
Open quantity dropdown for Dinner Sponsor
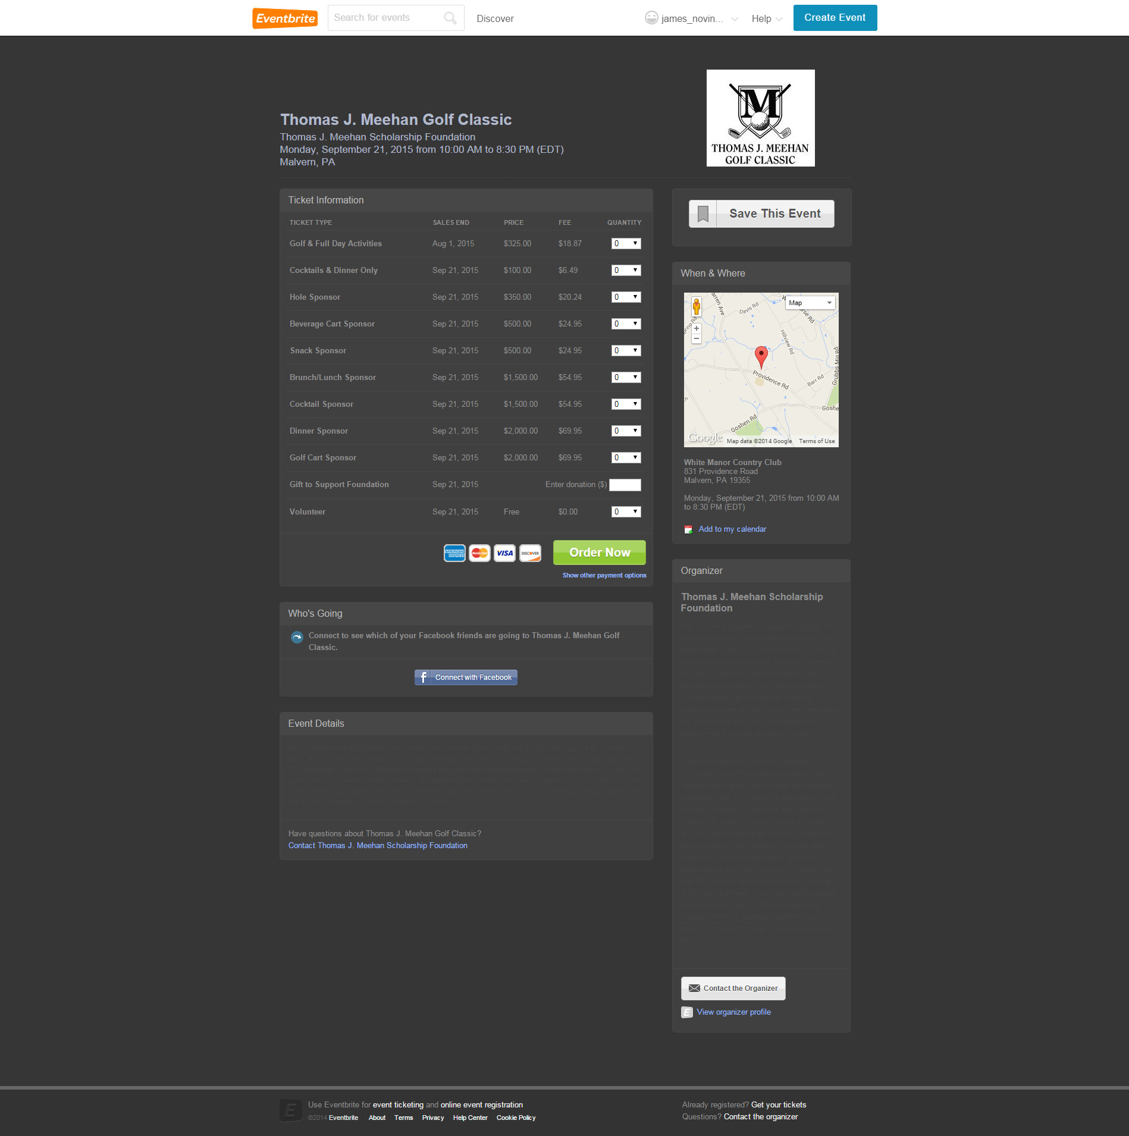click(626, 431)
